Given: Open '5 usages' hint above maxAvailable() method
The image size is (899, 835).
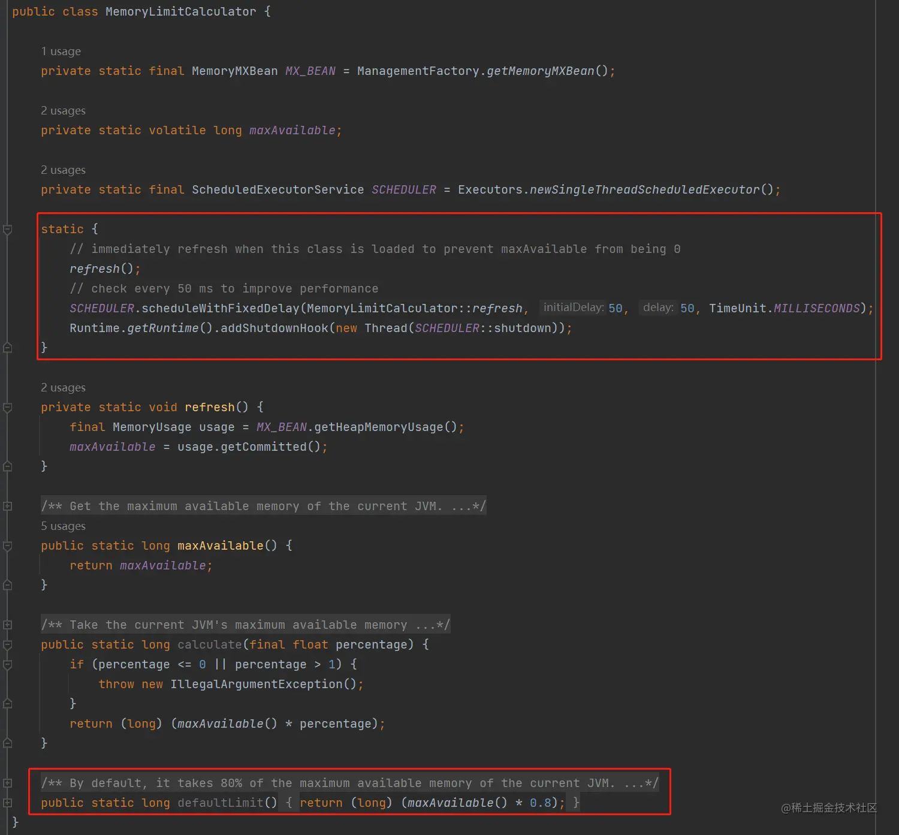Looking at the screenshot, I should pos(63,526).
